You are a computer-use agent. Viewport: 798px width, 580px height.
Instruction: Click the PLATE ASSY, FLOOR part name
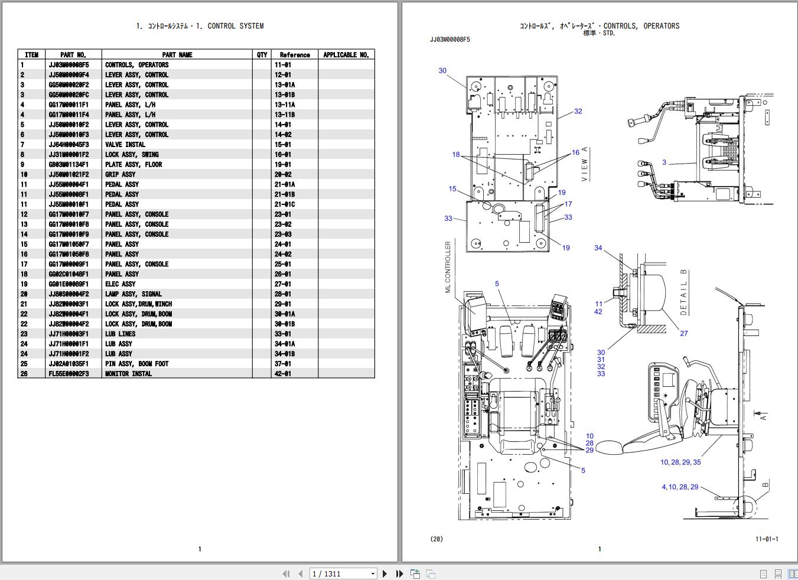click(x=133, y=165)
